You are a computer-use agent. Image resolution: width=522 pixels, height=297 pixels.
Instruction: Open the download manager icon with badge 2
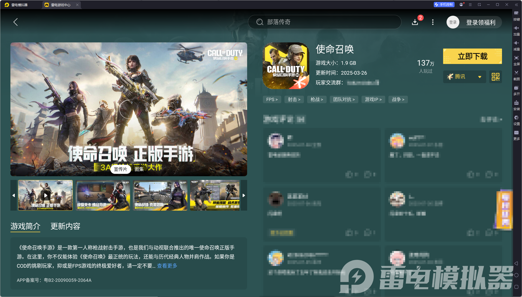pos(415,22)
